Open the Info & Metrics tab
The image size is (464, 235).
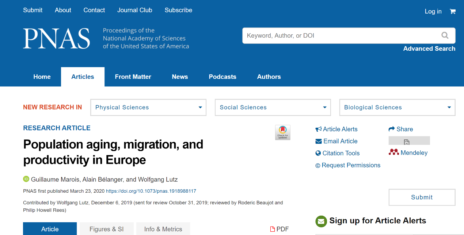point(163,229)
